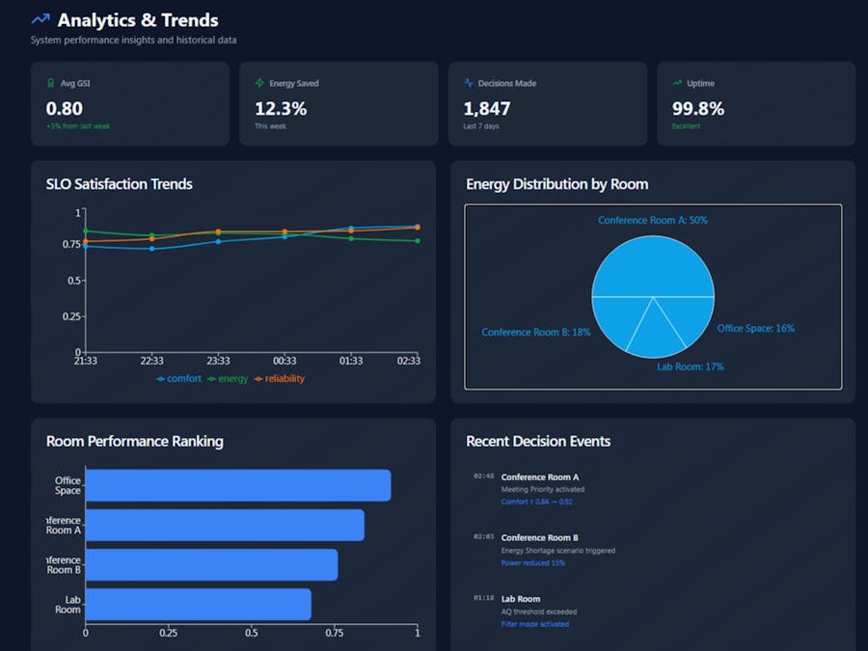Select the Lab Room ranking bar
The width and height of the screenshot is (868, 651).
pyautogui.click(x=198, y=605)
